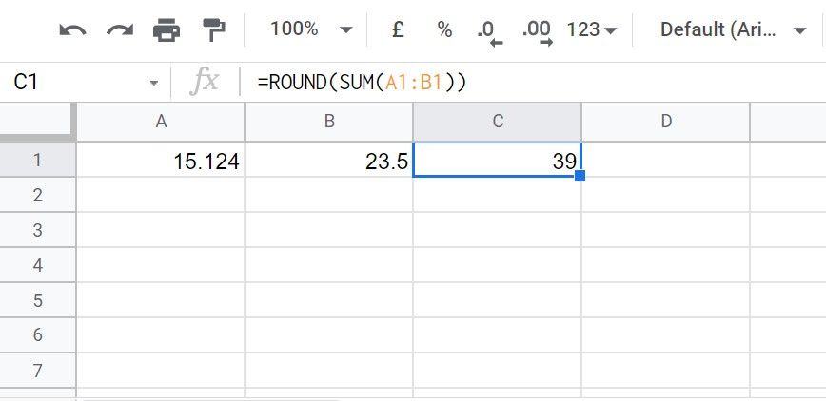The width and height of the screenshot is (826, 401).
Task: Select row 3 header
Action: click(x=38, y=230)
